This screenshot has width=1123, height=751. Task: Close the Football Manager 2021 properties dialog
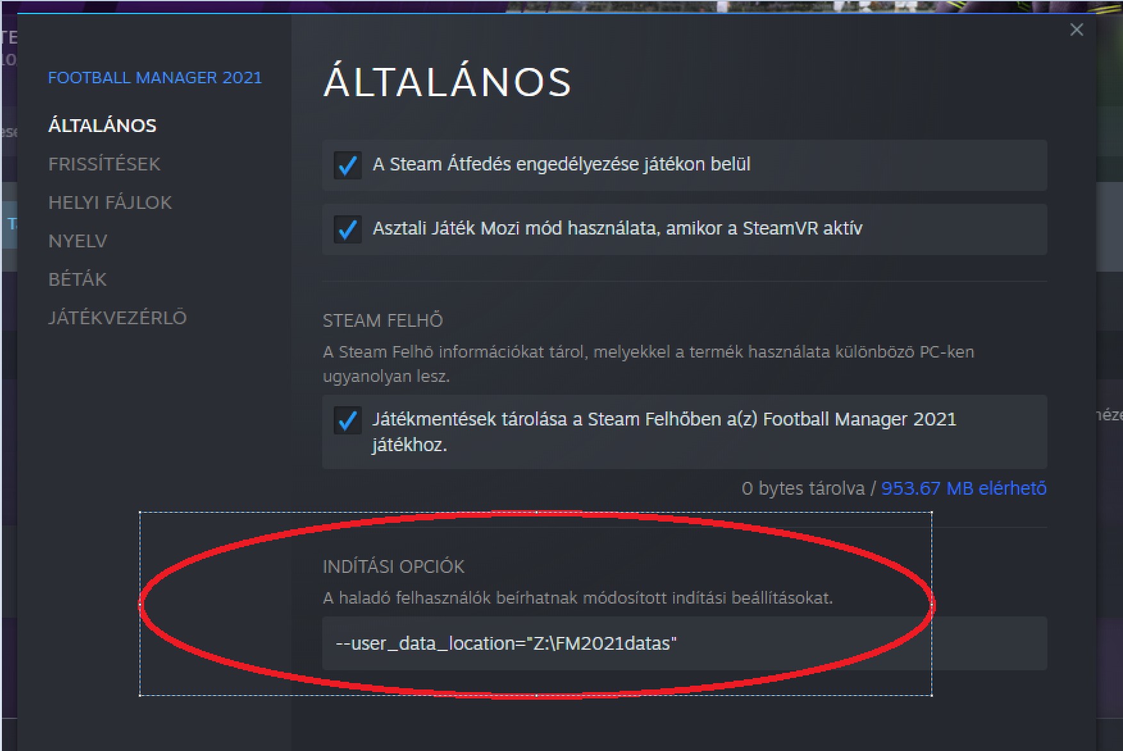tap(1076, 29)
